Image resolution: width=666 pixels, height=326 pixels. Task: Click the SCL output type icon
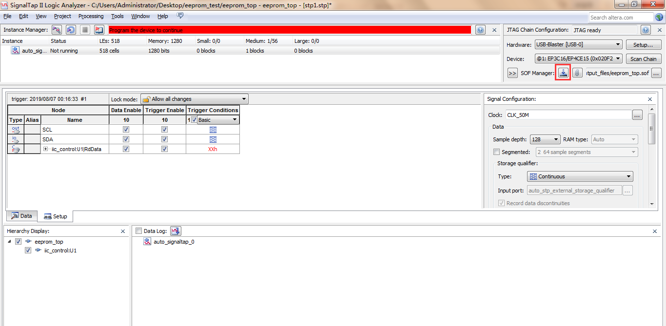[16, 130]
